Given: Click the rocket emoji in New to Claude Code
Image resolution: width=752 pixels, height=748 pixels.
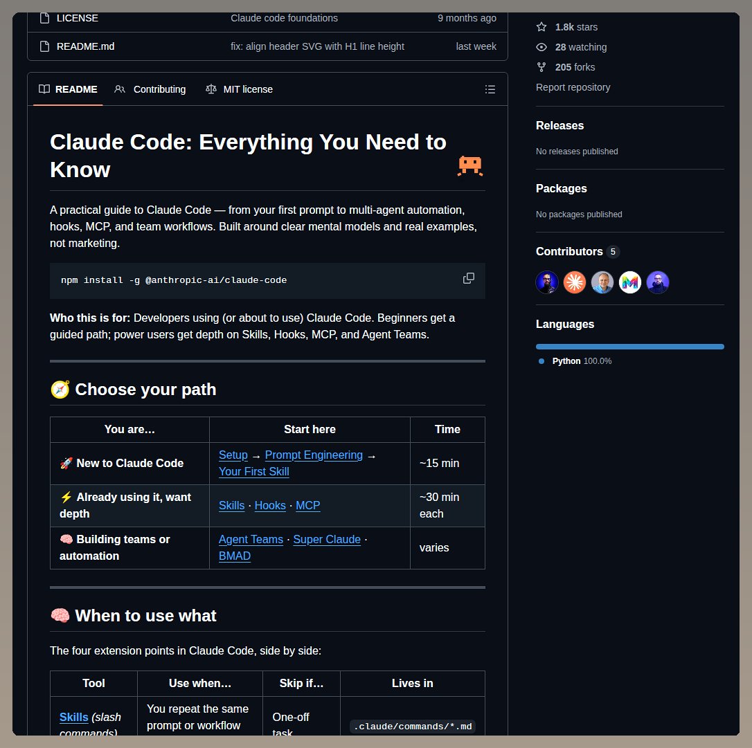Looking at the screenshot, I should coord(66,464).
